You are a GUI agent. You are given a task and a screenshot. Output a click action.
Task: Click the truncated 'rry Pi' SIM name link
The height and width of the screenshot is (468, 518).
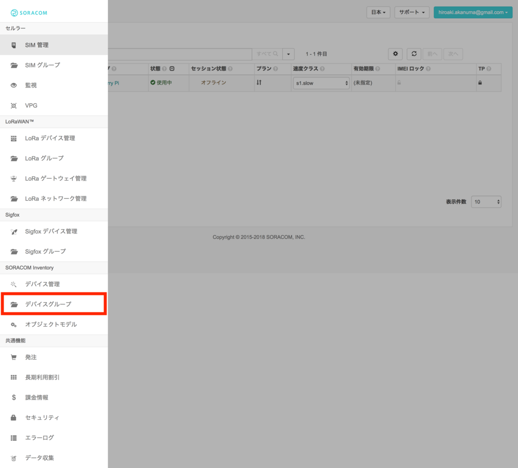tap(113, 83)
